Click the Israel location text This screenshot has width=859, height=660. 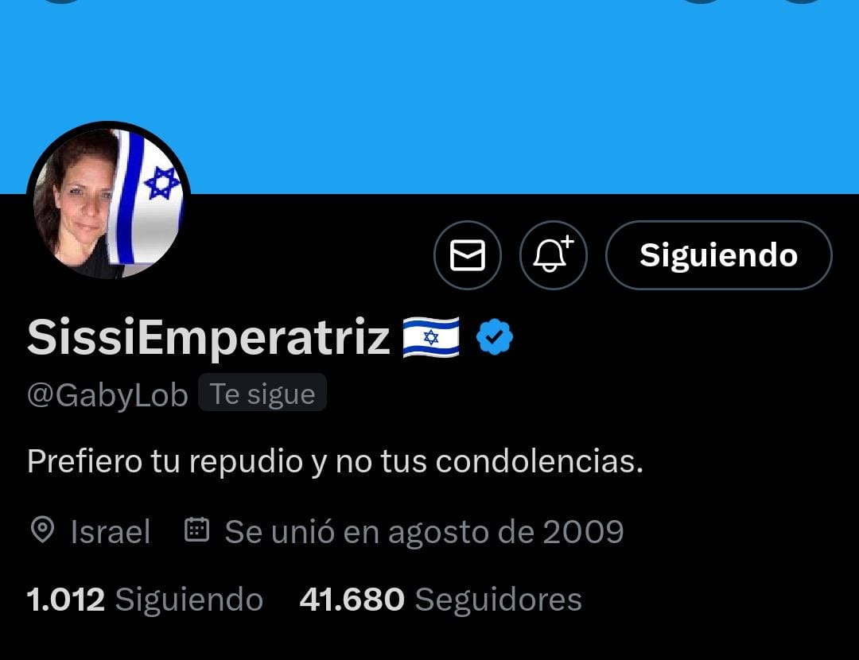tap(110, 531)
